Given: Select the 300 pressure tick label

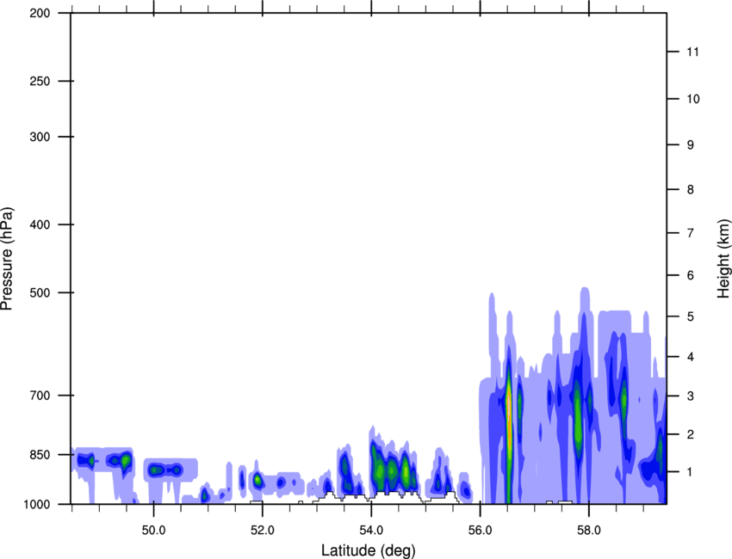Looking at the screenshot, I should pyautogui.click(x=40, y=137).
